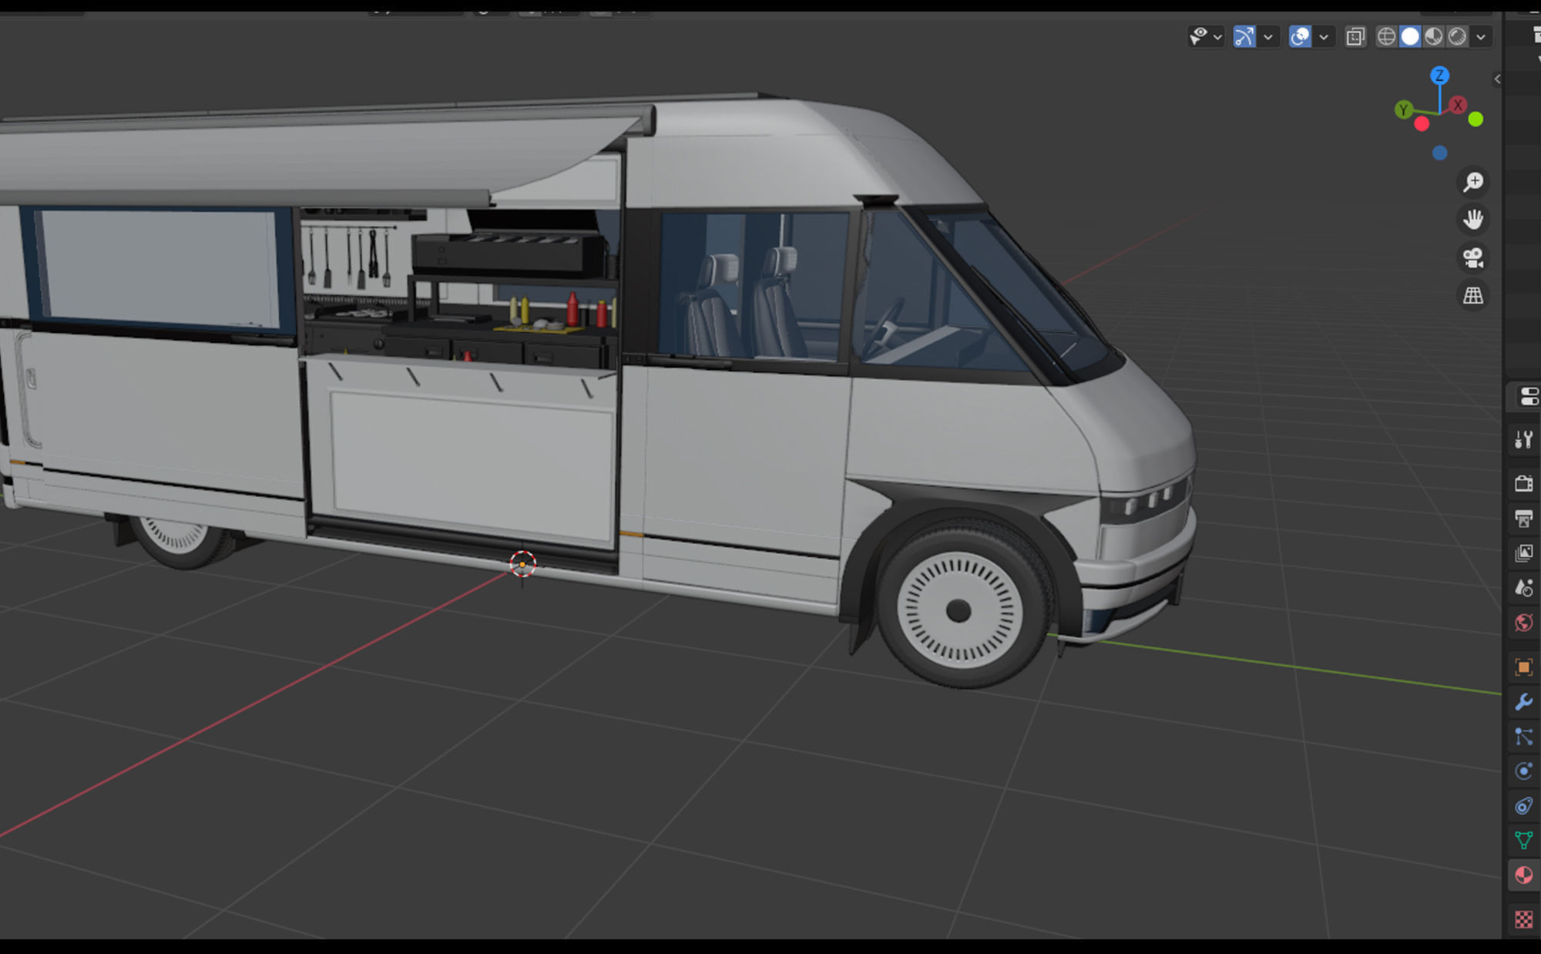Click the X axis on the navigation gizmo
1541x954 pixels.
click(x=1457, y=106)
